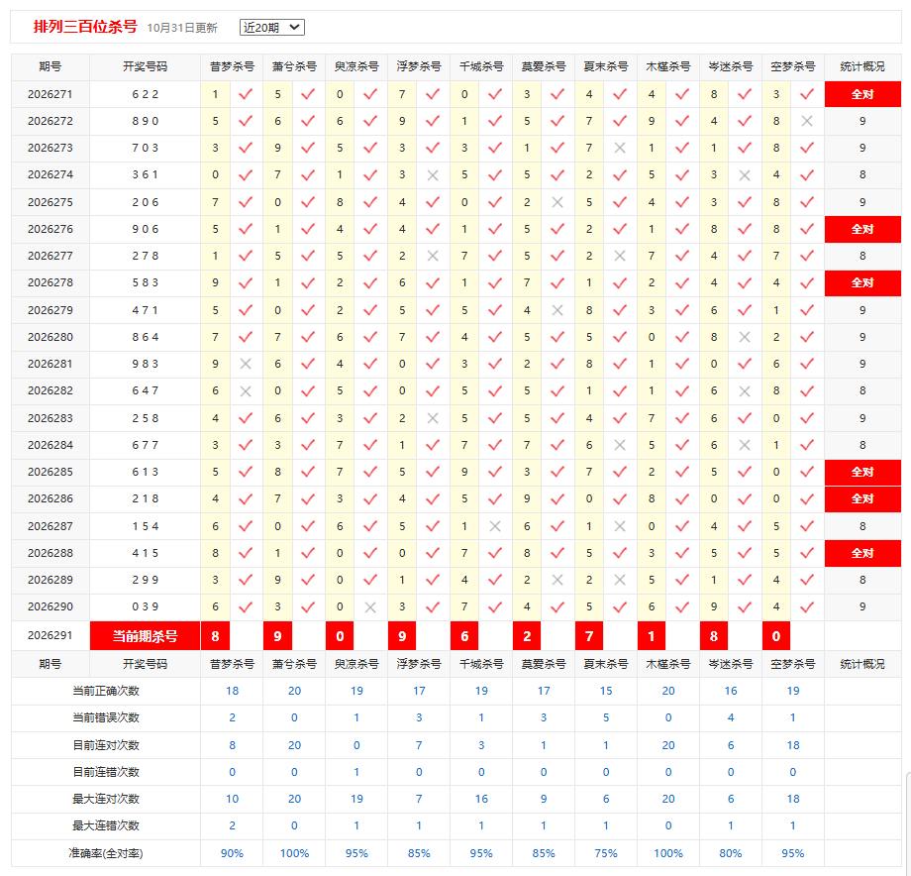Click the 当前错误次数 row label

tap(106, 717)
